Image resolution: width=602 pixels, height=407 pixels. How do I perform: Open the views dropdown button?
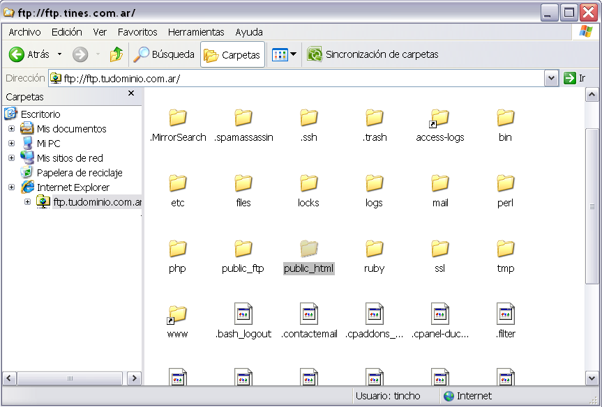coord(284,54)
